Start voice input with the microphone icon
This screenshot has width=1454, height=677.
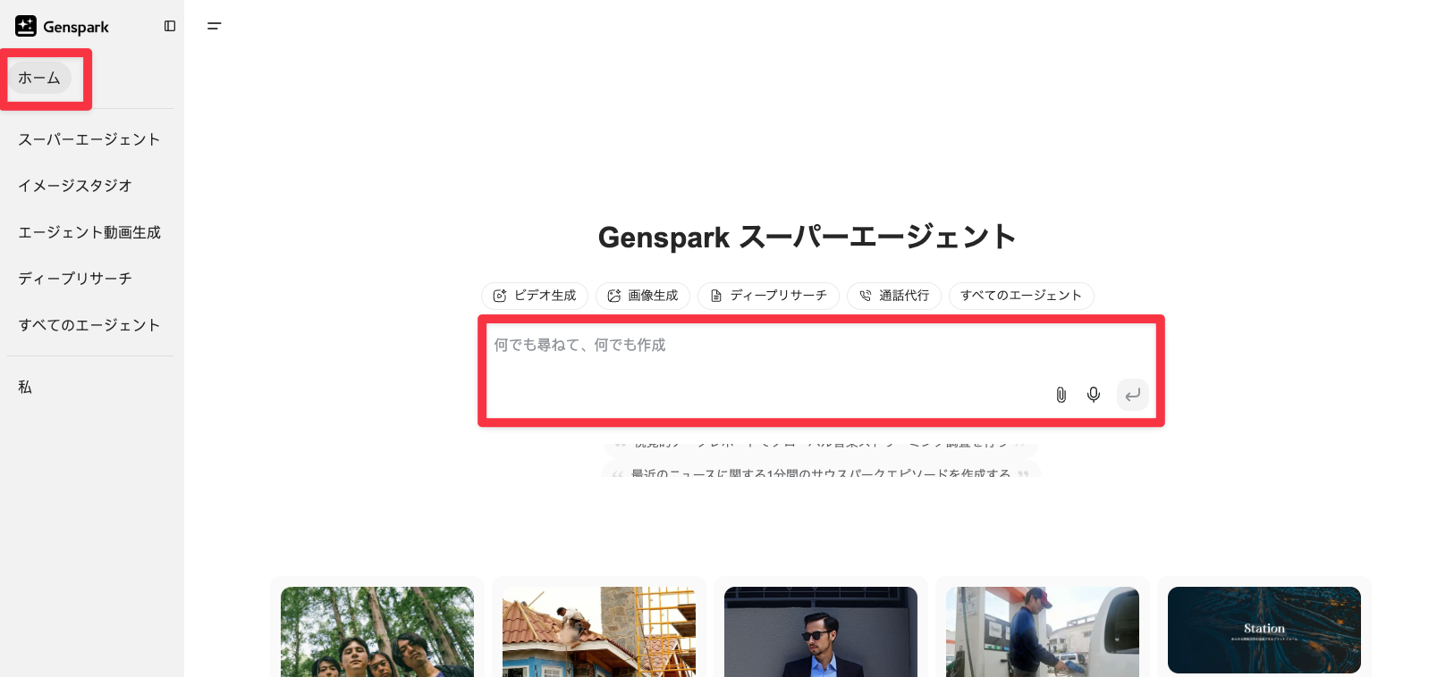[x=1093, y=395]
